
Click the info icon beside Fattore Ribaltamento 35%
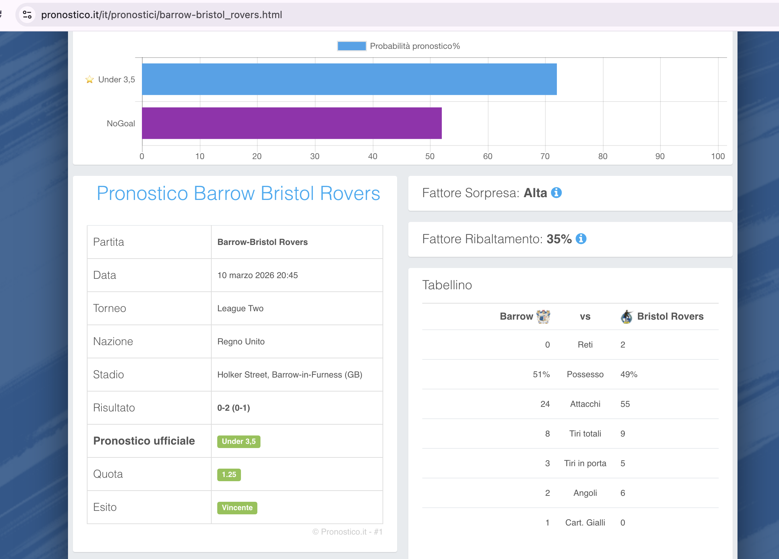[581, 239]
